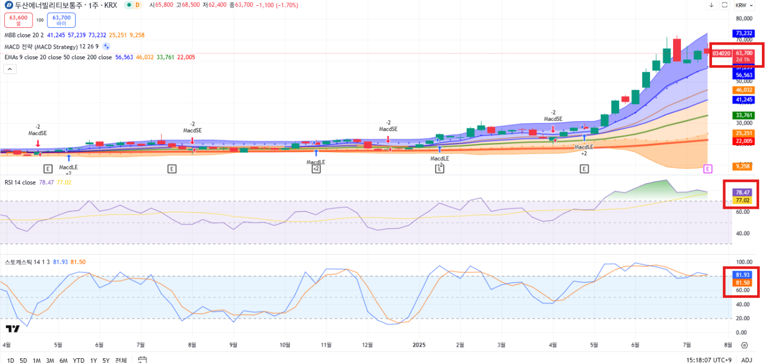
Task: Click the sparkle icon beside MACD Strategy
Action: [x=106, y=46]
